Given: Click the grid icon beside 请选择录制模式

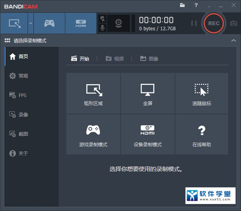Looking at the screenshot, I should tap(7, 41).
